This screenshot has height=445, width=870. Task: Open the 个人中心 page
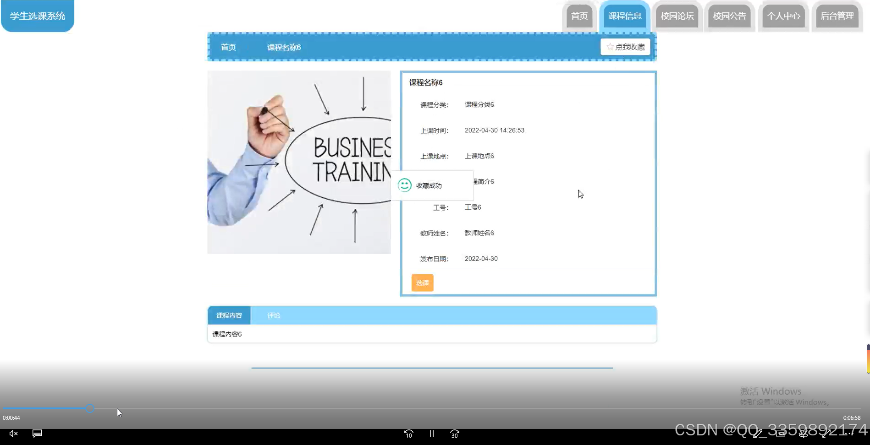tap(783, 15)
